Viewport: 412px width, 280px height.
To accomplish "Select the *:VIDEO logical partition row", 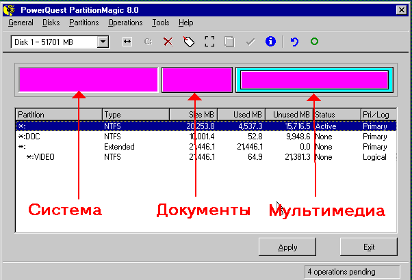I will pyautogui.click(x=206, y=157).
